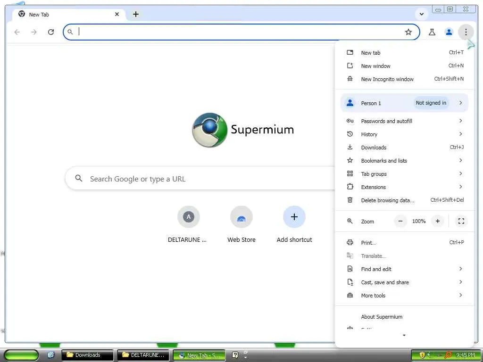Screen dimensions: 483x362
Task: Click the New Tab tab title
Action: click(39, 15)
